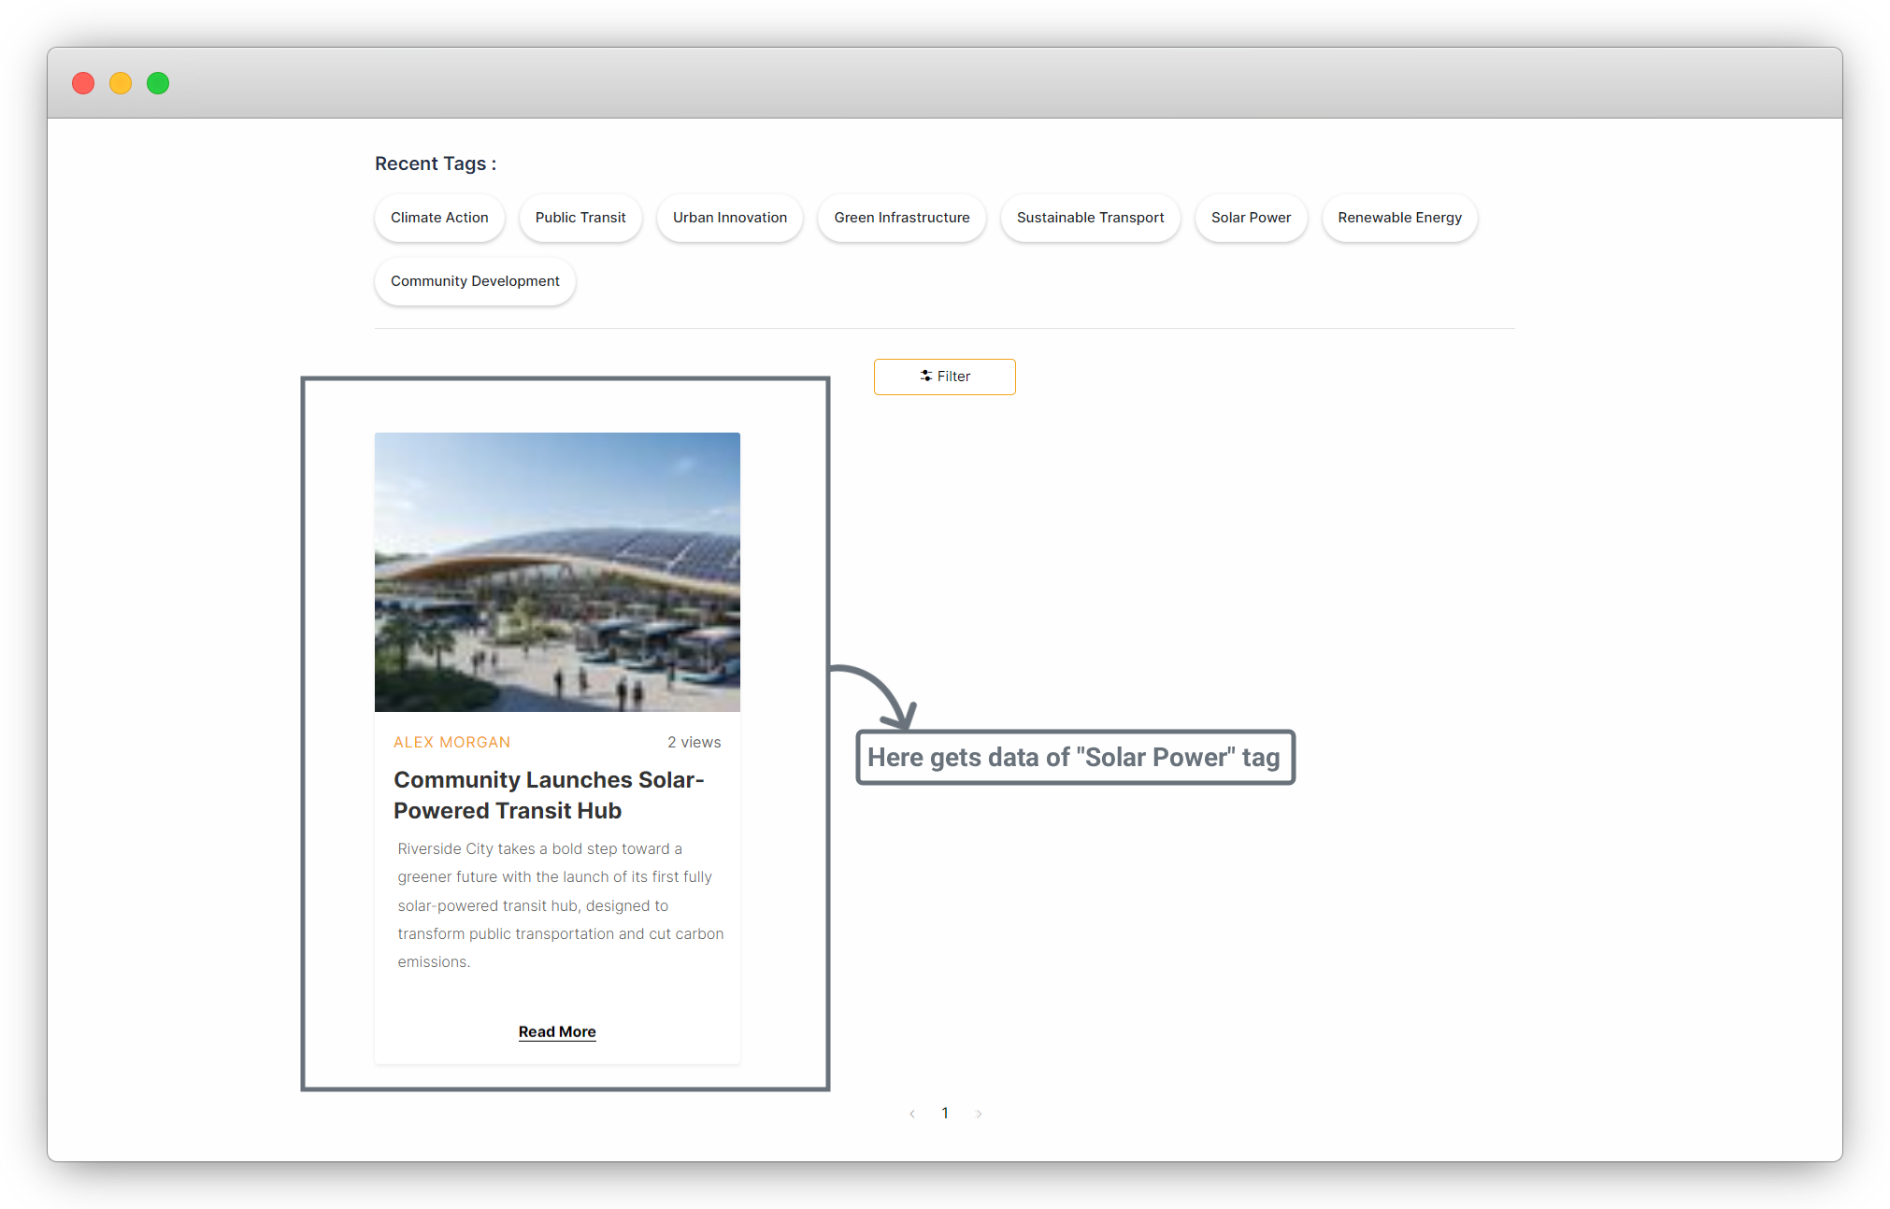
Task: Click the solar transit hub thumbnail
Action: pyautogui.click(x=557, y=572)
